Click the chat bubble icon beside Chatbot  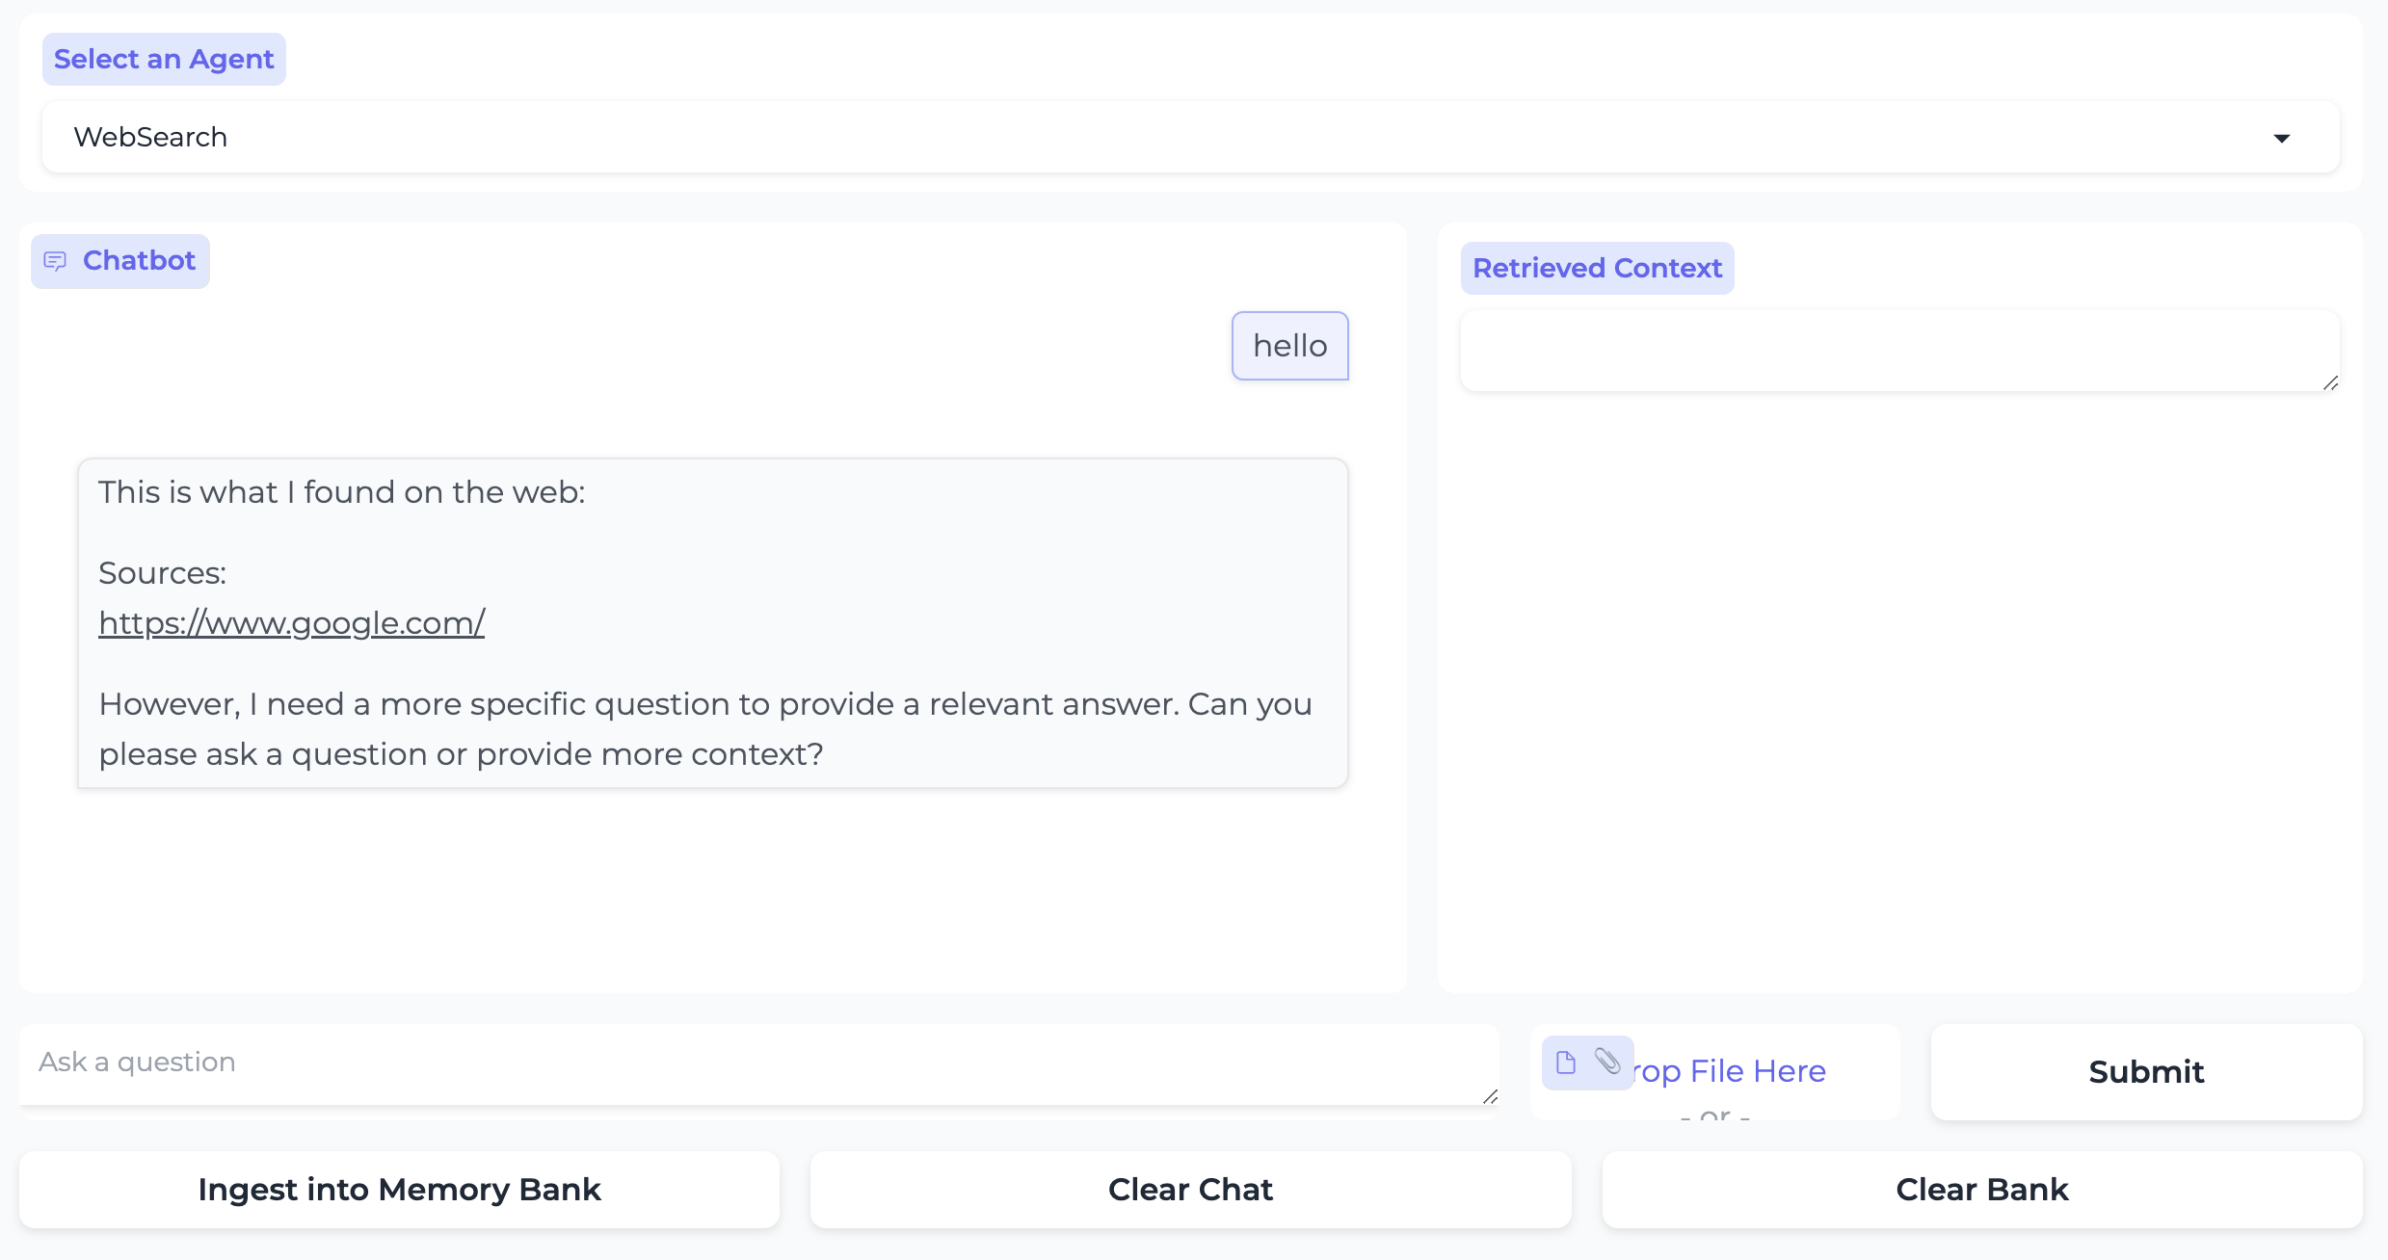pos(55,261)
